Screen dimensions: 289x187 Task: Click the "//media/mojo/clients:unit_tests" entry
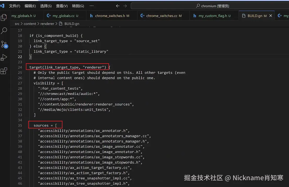click(x=74, y=110)
